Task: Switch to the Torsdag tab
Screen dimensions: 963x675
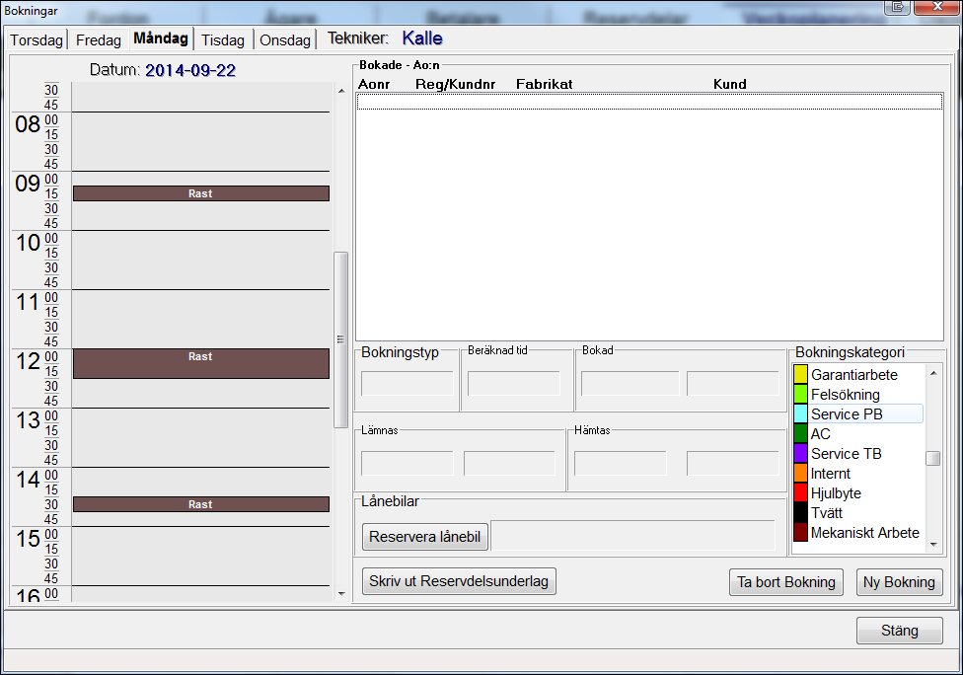Action: (x=37, y=39)
